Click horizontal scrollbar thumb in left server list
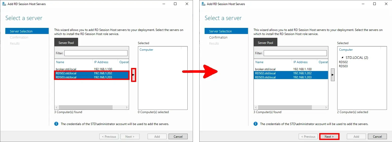 [x=85, y=108]
